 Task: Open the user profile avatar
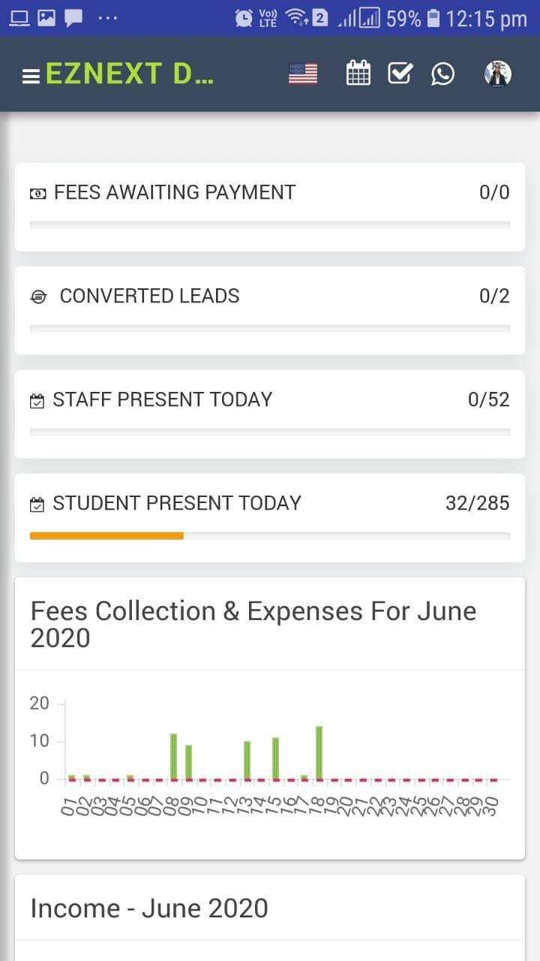[x=497, y=74]
